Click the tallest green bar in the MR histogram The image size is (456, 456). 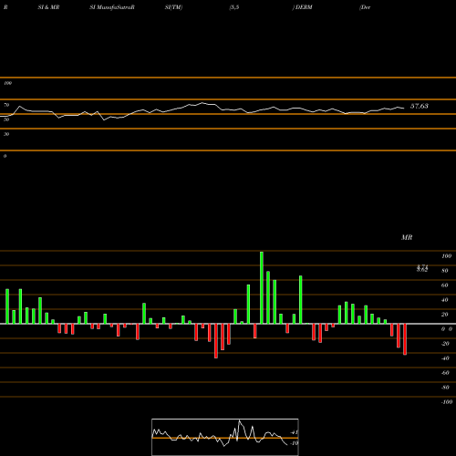[x=262, y=287]
